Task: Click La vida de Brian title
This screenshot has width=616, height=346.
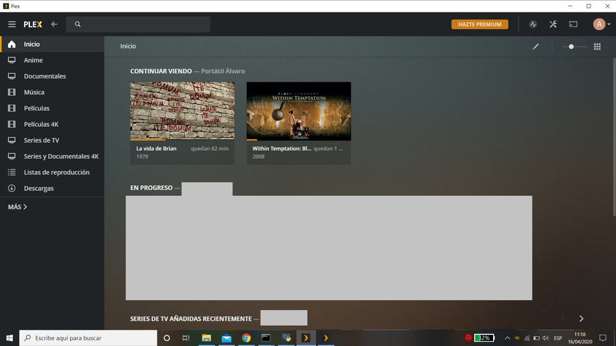Action: point(156,148)
